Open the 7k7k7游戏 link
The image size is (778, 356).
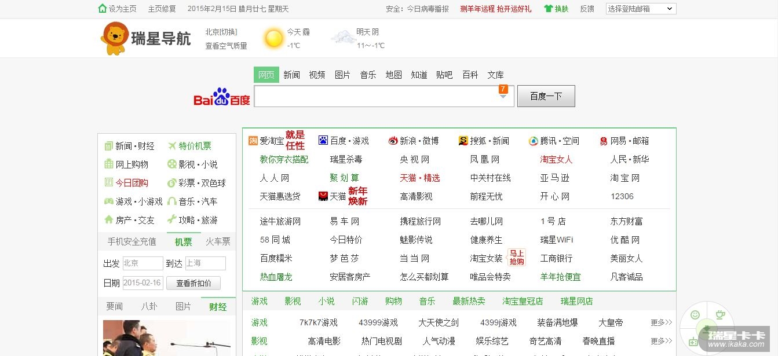coord(319,322)
